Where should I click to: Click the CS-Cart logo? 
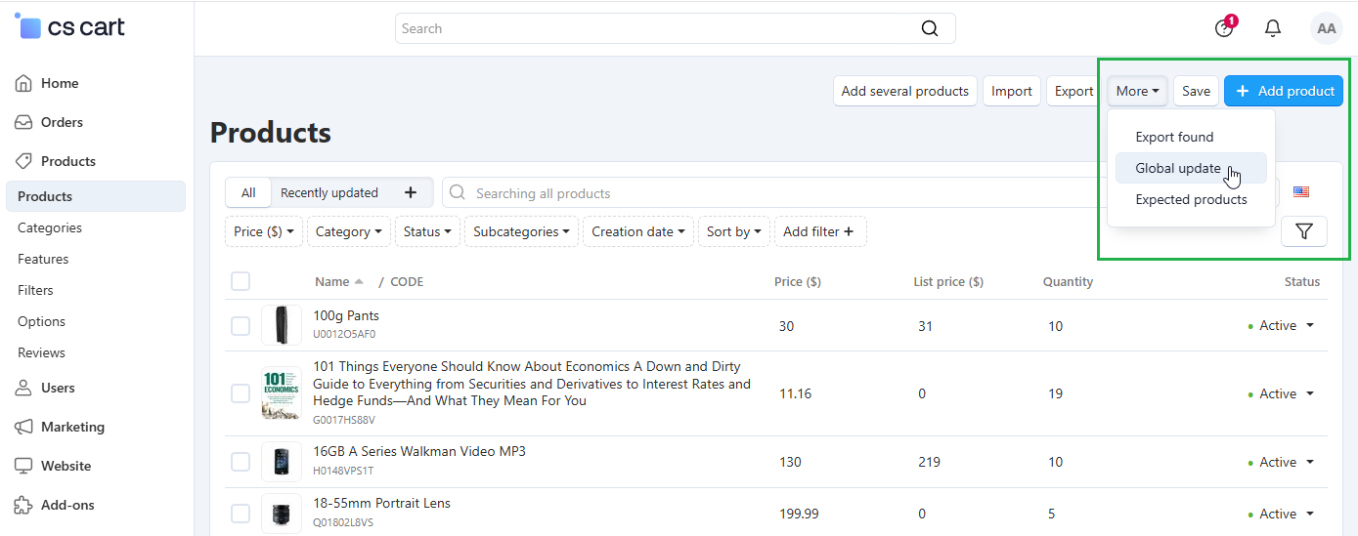click(x=69, y=26)
